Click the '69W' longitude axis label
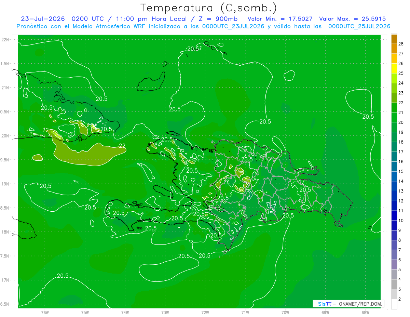 pyautogui.click(x=325, y=313)
